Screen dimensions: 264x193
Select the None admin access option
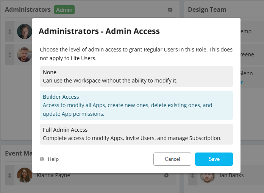[136, 76]
